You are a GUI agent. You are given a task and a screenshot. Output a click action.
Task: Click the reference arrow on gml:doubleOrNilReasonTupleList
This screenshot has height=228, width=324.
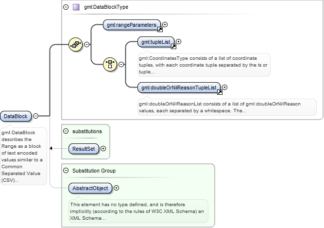click(x=219, y=92)
